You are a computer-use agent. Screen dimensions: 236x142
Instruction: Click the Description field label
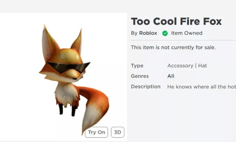coord(146,86)
